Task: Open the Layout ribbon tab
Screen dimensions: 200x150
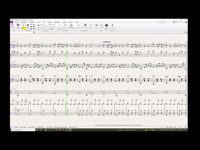Action: coord(49,22)
